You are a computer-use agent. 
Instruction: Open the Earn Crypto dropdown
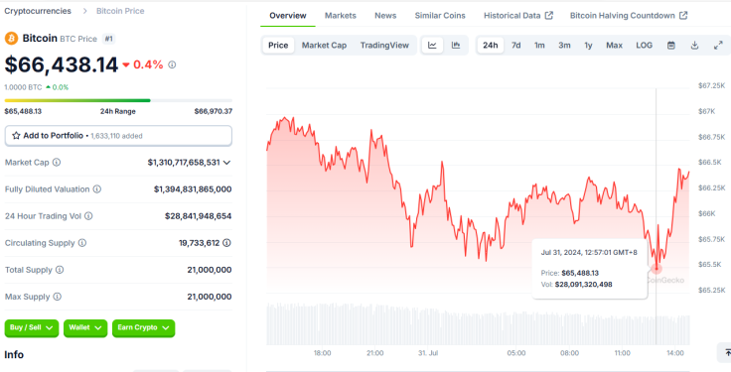coord(144,327)
